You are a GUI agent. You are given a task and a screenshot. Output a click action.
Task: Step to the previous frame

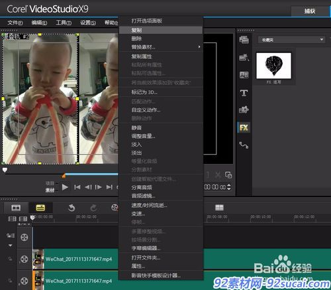[x=88, y=187]
